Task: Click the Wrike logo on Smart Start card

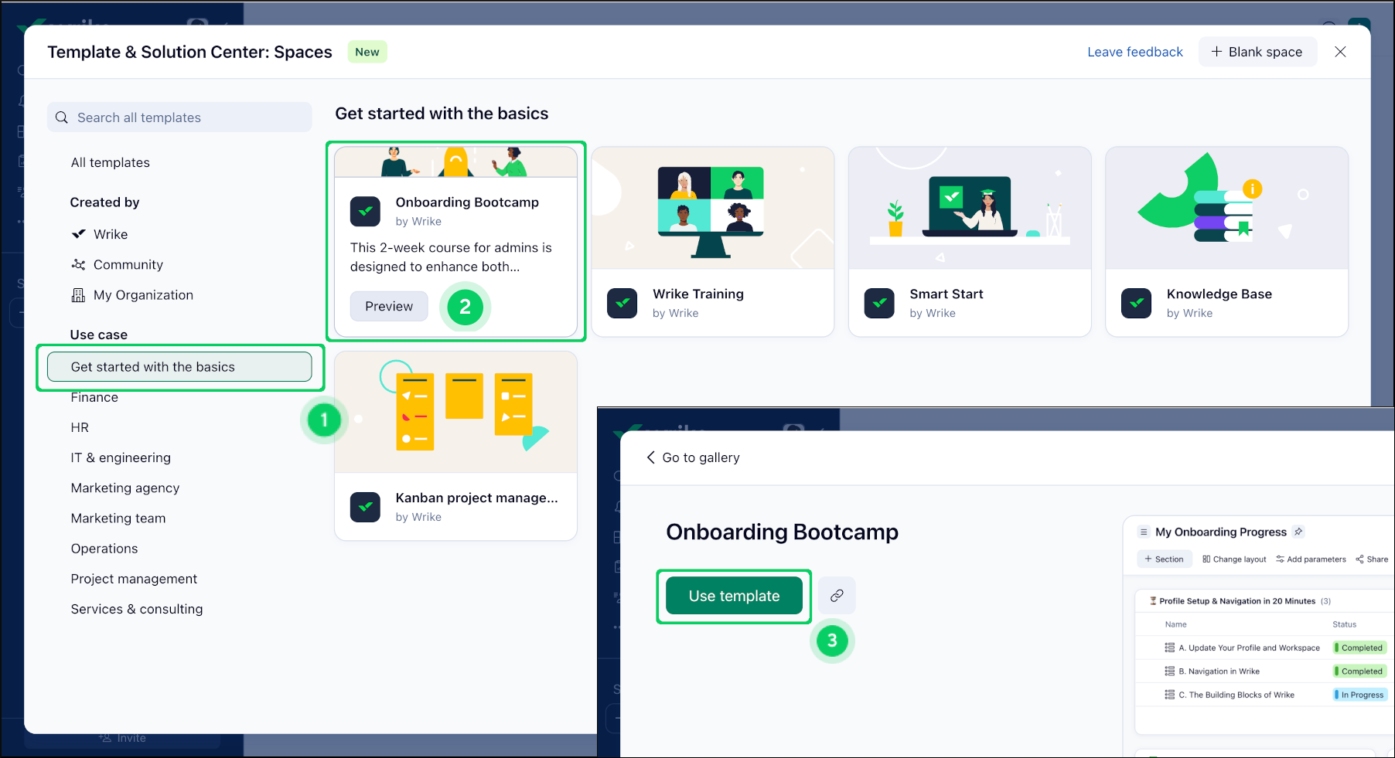Action: [879, 304]
